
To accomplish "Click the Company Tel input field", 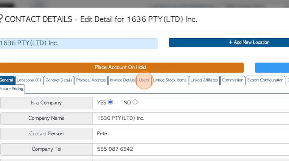I will coord(191,149).
